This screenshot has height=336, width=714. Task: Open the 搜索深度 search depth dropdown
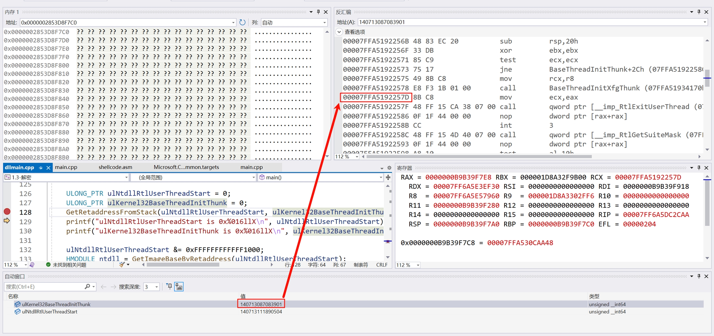[x=156, y=287]
